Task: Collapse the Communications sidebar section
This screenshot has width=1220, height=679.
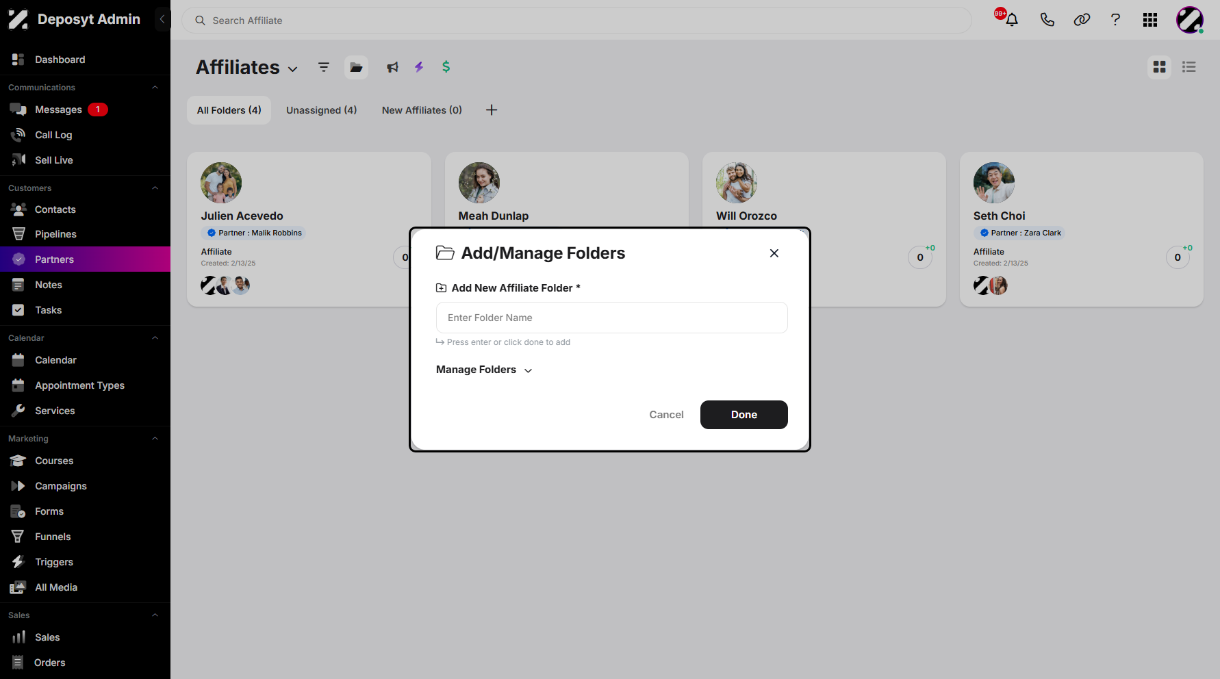Action: click(155, 88)
